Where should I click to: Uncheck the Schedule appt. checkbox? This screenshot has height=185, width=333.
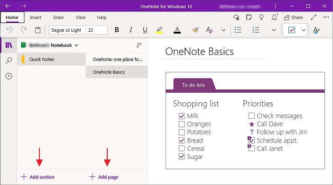coord(251,140)
